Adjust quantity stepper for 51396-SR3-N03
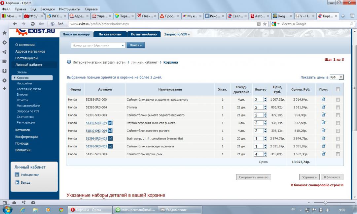This screenshot has width=357, height=214. click(265, 138)
